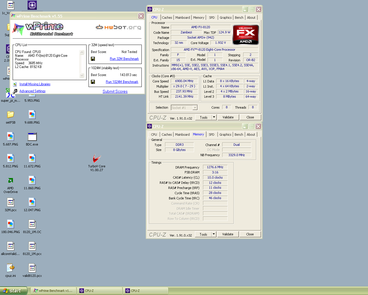This screenshot has height=295, width=368.
Task: Click Tools button in upper CPU-Z
Action: (x=204, y=117)
